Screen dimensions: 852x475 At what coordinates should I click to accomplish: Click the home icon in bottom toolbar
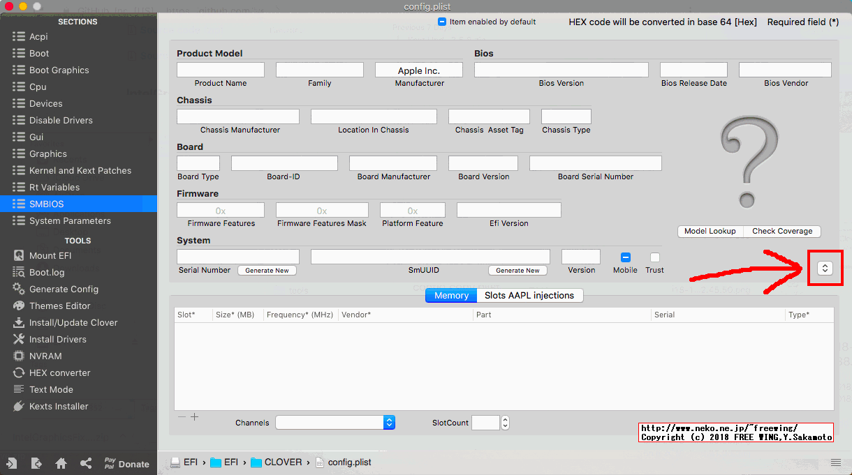click(x=61, y=464)
